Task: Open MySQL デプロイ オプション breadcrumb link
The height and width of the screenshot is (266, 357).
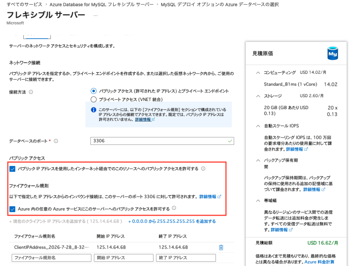Action: (x=220, y=4)
